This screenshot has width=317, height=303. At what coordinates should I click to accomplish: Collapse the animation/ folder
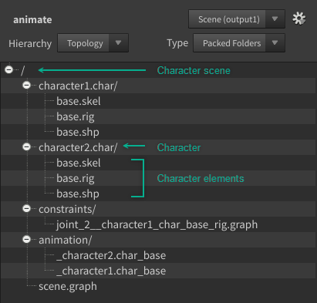[26, 239]
